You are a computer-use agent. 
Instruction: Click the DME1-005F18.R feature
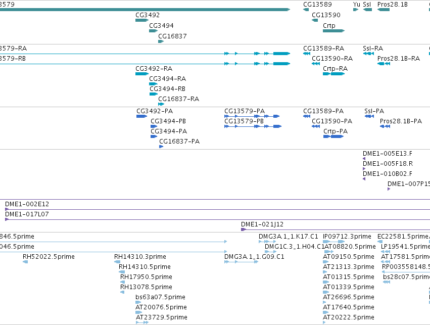(x=364, y=169)
